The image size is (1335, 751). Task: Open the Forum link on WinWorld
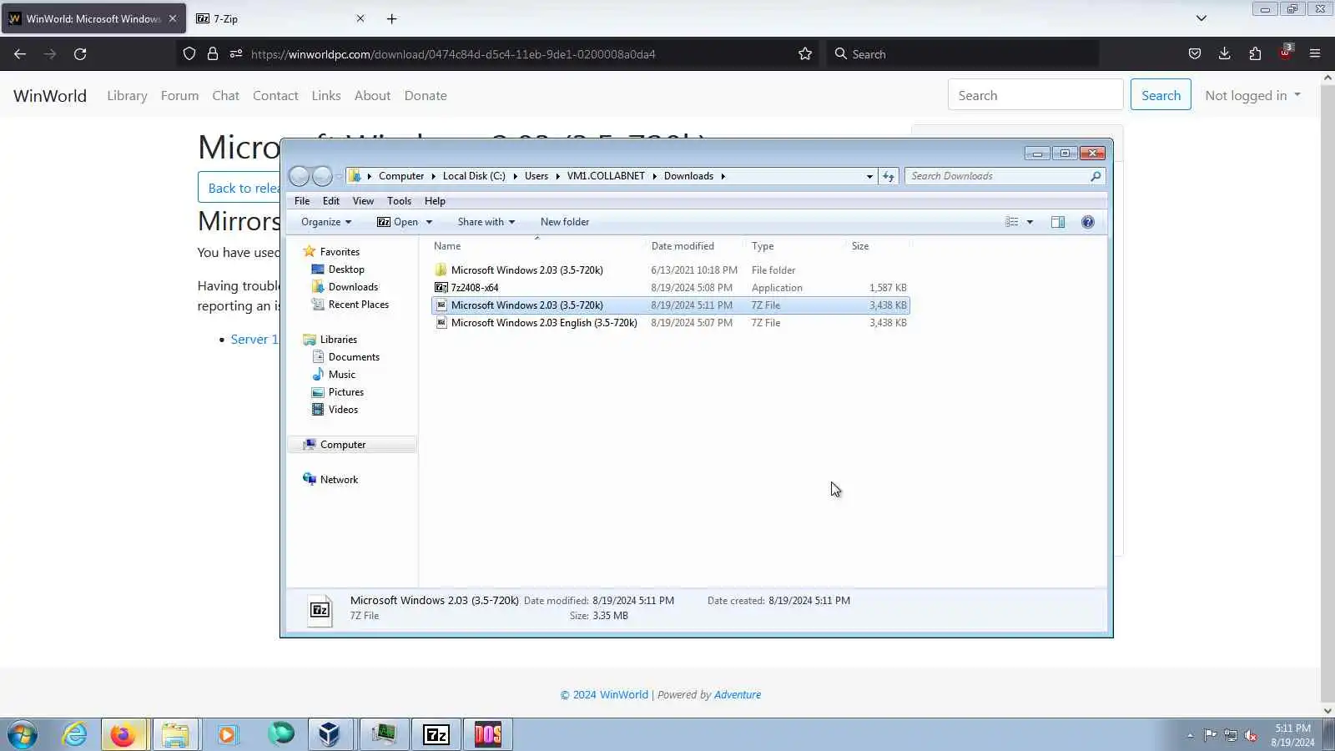[179, 96]
